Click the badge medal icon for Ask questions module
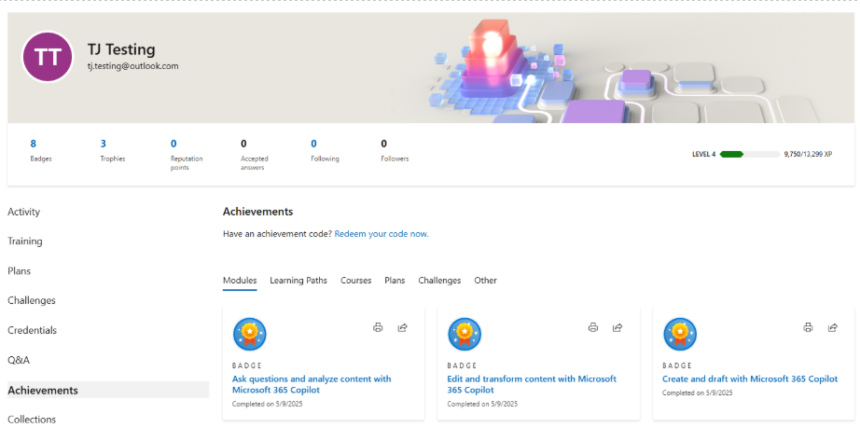Viewport: 860px width, 427px height. tap(250, 334)
